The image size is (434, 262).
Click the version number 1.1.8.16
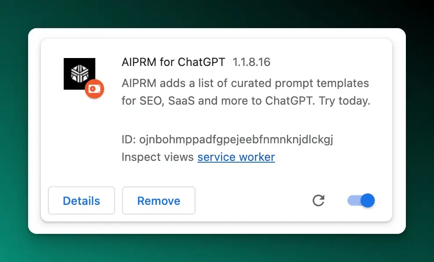pos(251,62)
